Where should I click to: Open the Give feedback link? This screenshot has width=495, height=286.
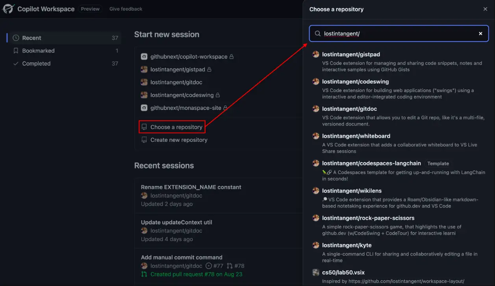pos(126,9)
